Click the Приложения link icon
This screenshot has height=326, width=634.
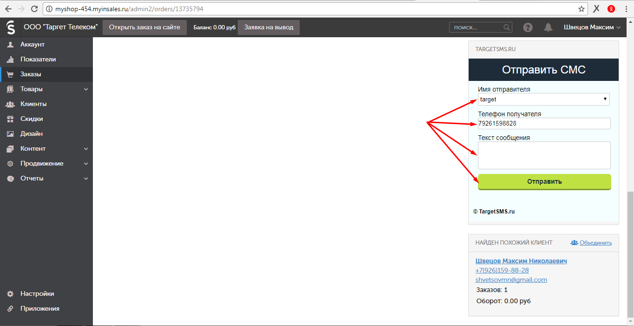(x=10, y=309)
